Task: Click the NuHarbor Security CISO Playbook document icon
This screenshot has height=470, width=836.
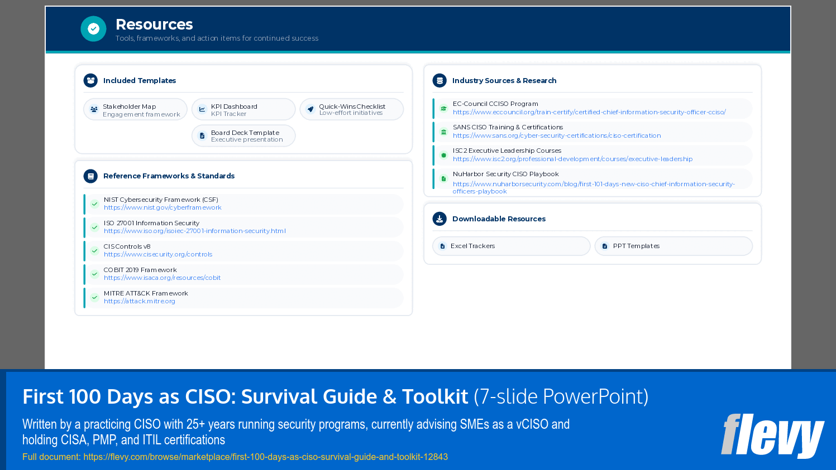Action: tap(443, 178)
